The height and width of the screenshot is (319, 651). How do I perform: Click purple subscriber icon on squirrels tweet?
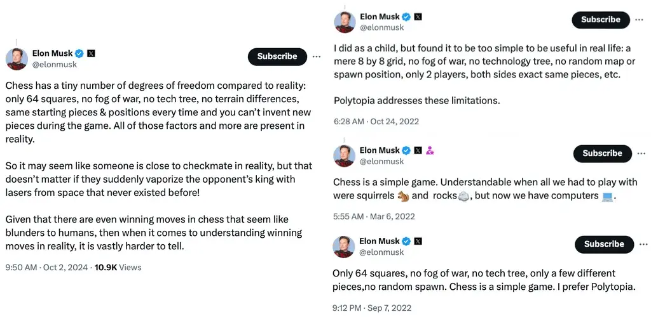click(430, 150)
